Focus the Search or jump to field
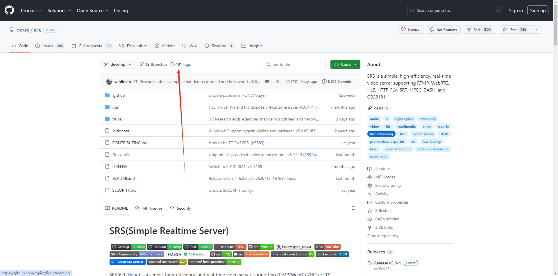Viewport: 558px width, 276px height. 455,10
